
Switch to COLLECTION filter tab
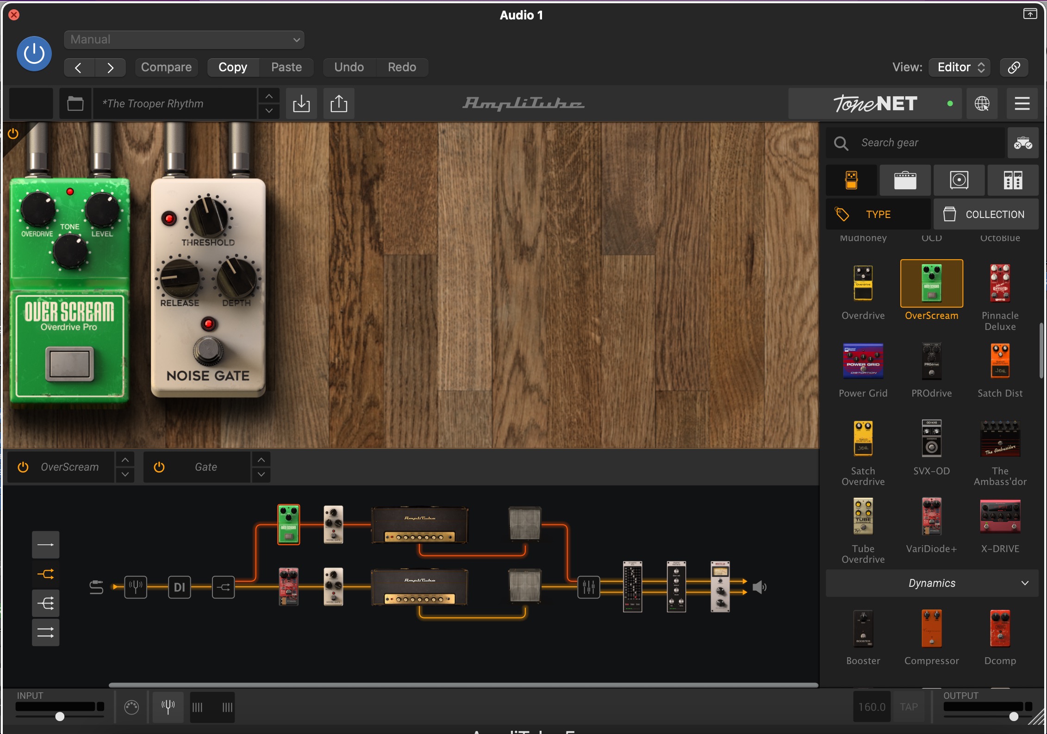[x=986, y=214]
